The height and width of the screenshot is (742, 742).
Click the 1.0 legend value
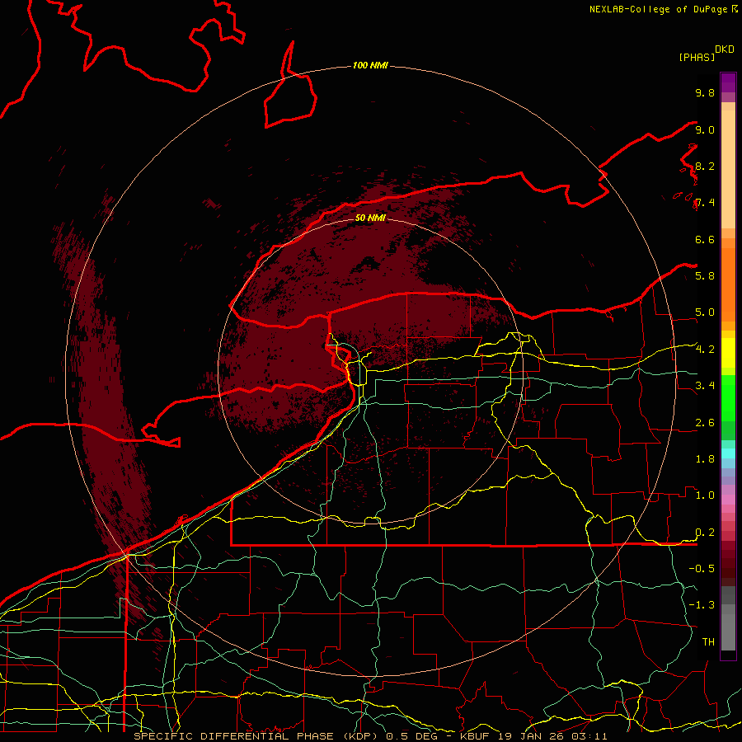(x=705, y=495)
